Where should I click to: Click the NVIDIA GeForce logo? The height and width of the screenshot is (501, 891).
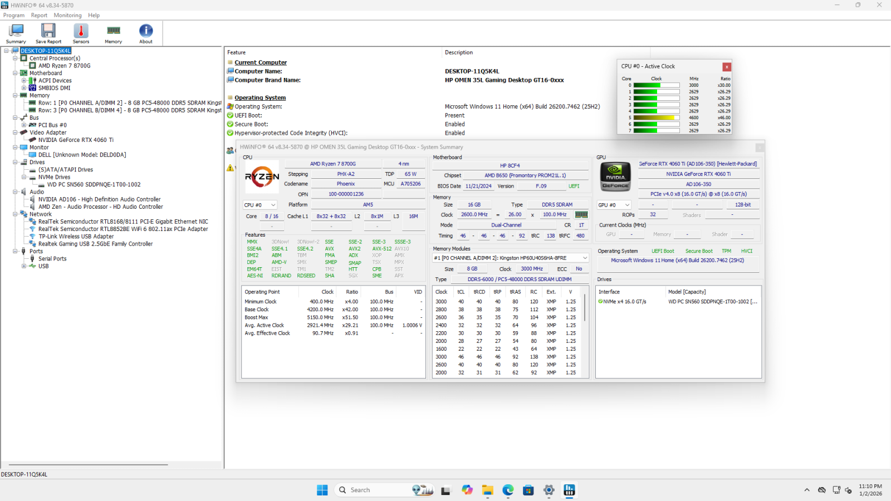tap(615, 176)
